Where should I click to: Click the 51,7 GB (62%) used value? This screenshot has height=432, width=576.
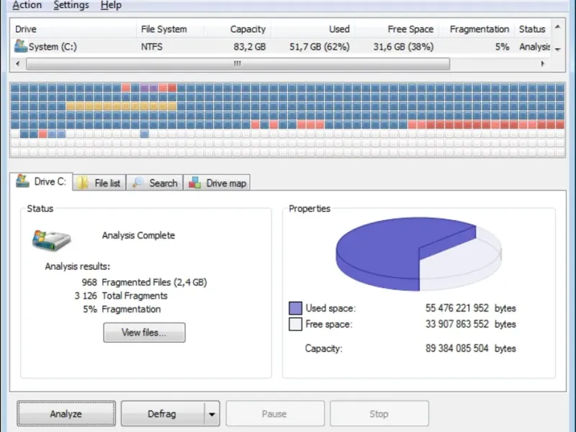319,47
